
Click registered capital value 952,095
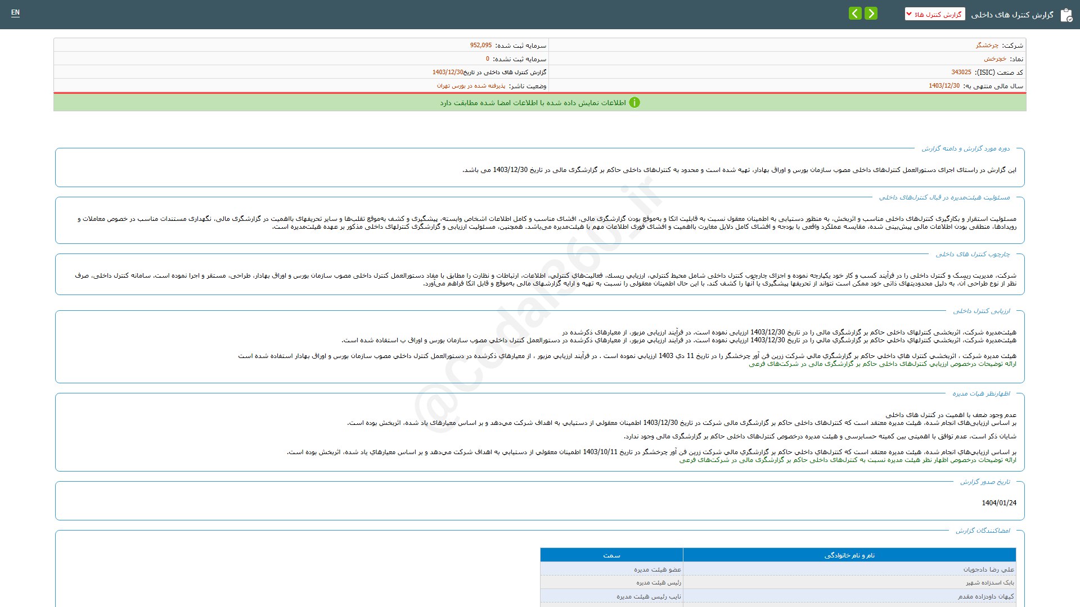481,45
